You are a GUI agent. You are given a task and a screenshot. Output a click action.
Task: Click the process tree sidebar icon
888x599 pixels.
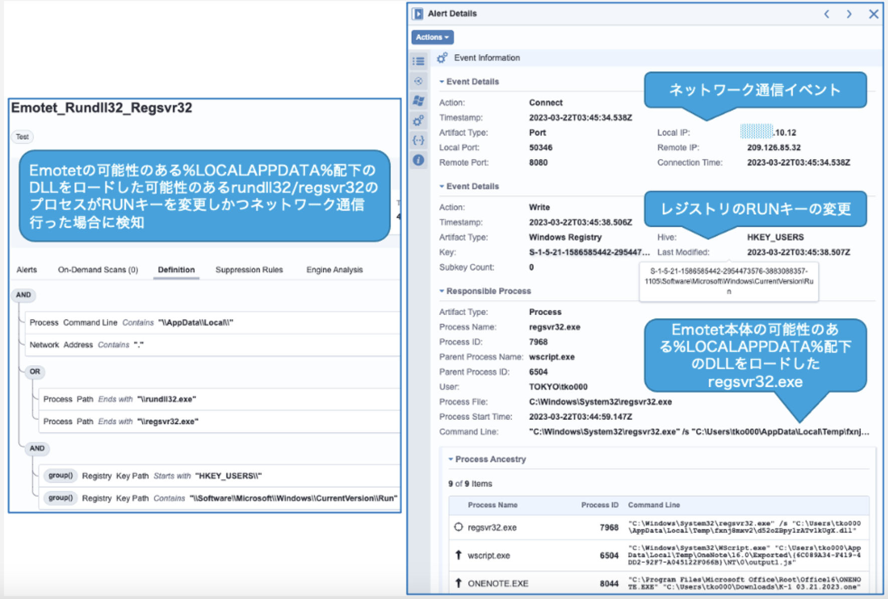click(x=418, y=81)
